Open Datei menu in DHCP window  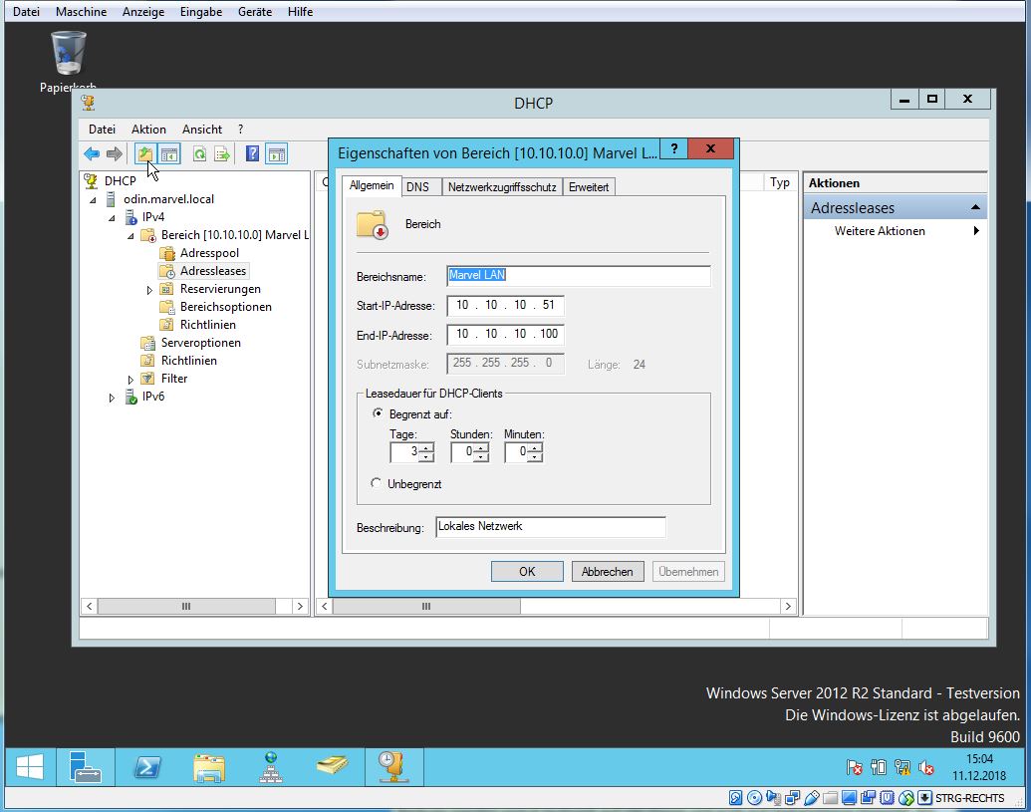pyautogui.click(x=102, y=129)
